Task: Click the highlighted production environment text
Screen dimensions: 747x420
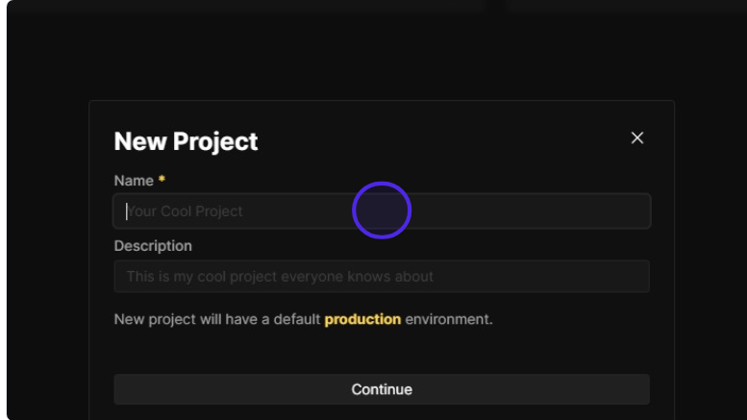Action: coord(362,319)
